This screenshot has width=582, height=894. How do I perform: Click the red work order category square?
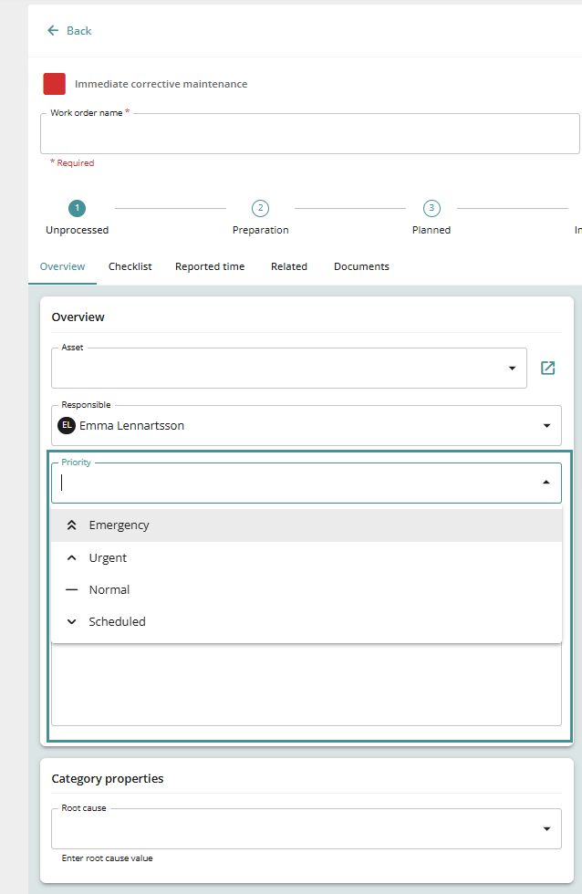[x=54, y=84]
